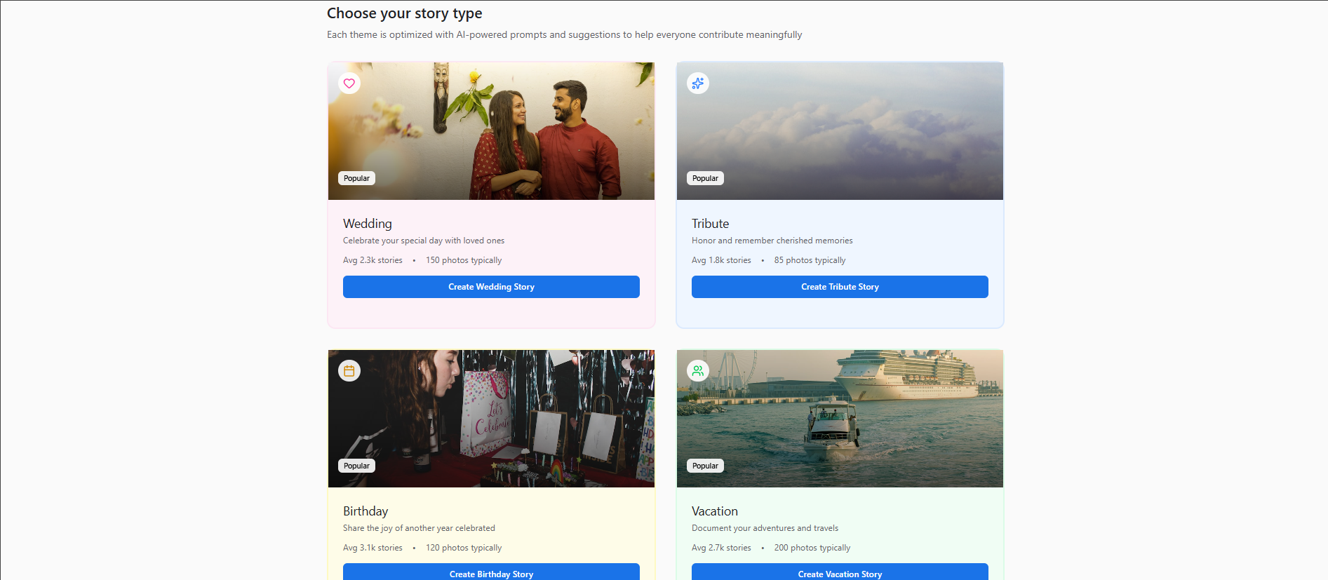This screenshot has width=1328, height=580.
Task: Click Popular badge on Birthday image
Action: tap(356, 466)
